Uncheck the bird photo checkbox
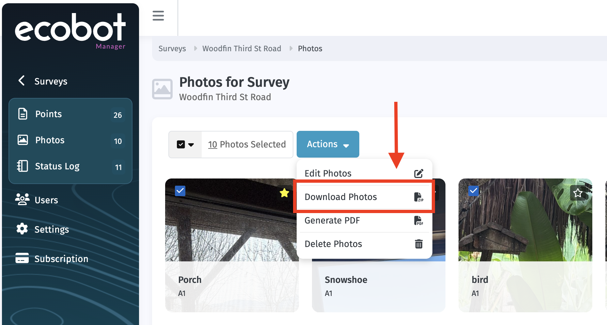This screenshot has height=325, width=607. click(x=474, y=191)
